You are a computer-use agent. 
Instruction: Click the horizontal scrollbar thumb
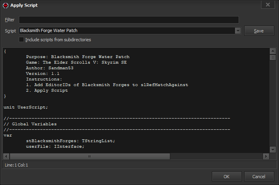tap(90, 157)
